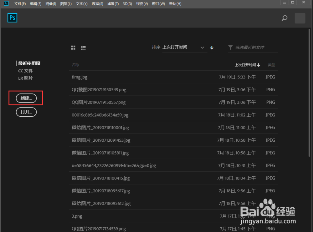
Task: Select CC 文件 in sidebar
Action: click(25, 71)
